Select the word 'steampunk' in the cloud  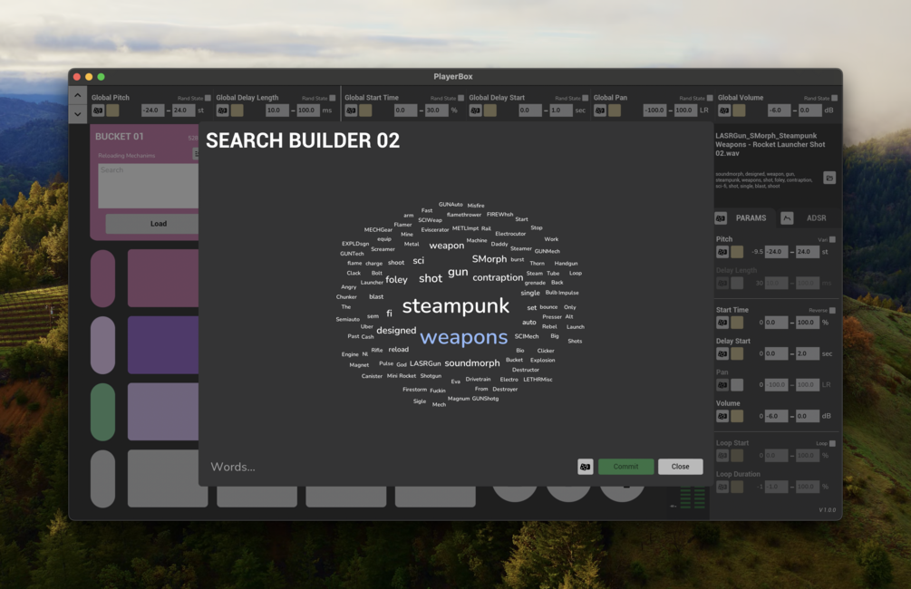(455, 306)
